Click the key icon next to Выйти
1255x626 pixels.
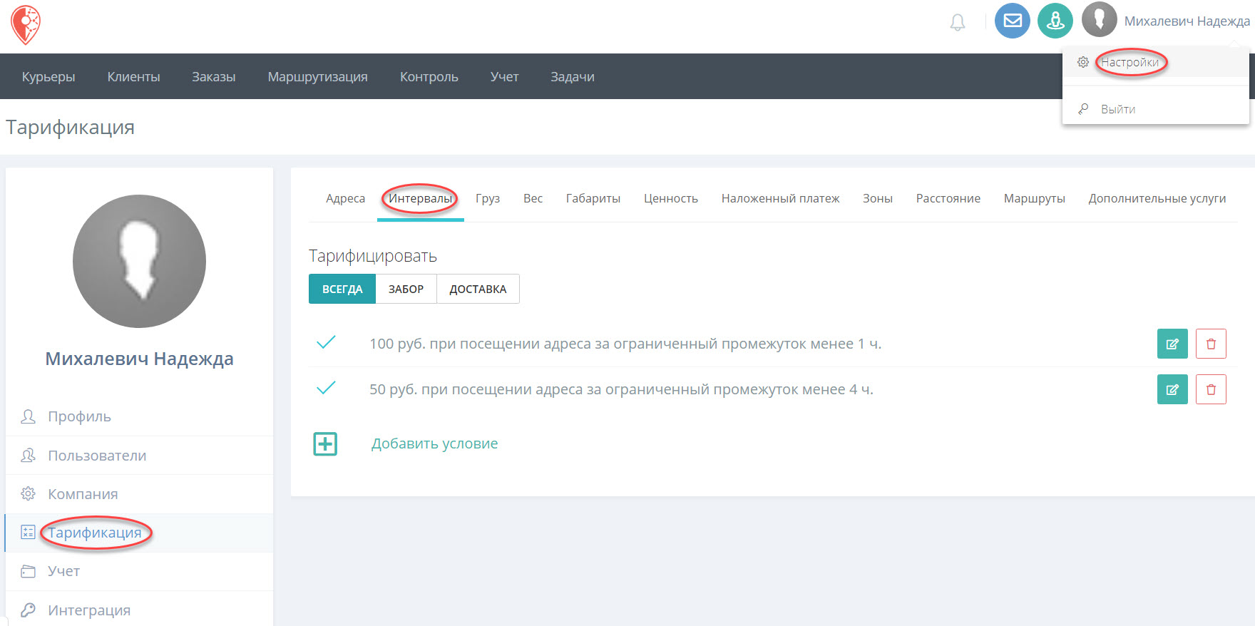coord(1083,109)
